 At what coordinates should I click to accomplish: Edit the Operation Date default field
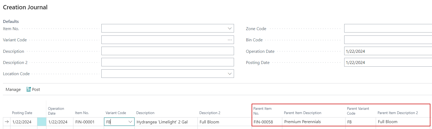coord(387,51)
